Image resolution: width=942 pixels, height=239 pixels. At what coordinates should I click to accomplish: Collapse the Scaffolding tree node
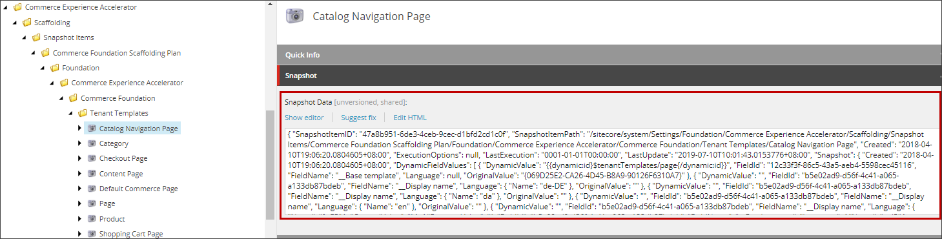pyautogui.click(x=15, y=23)
